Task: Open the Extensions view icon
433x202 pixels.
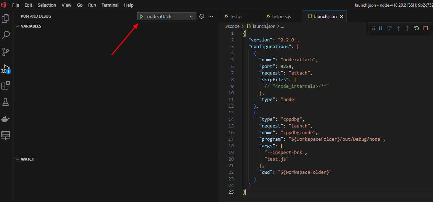Action: click(6, 85)
